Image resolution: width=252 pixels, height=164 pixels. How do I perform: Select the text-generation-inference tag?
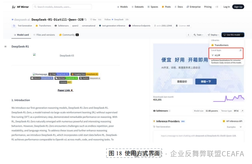[112, 26]
